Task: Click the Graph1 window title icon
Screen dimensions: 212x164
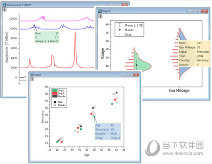Action: click(100, 11)
